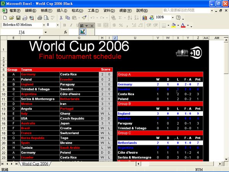The height and width of the screenshot is (172, 229).
Task: Open the 插入(I) Insert menu
Action: (x=62, y=11)
